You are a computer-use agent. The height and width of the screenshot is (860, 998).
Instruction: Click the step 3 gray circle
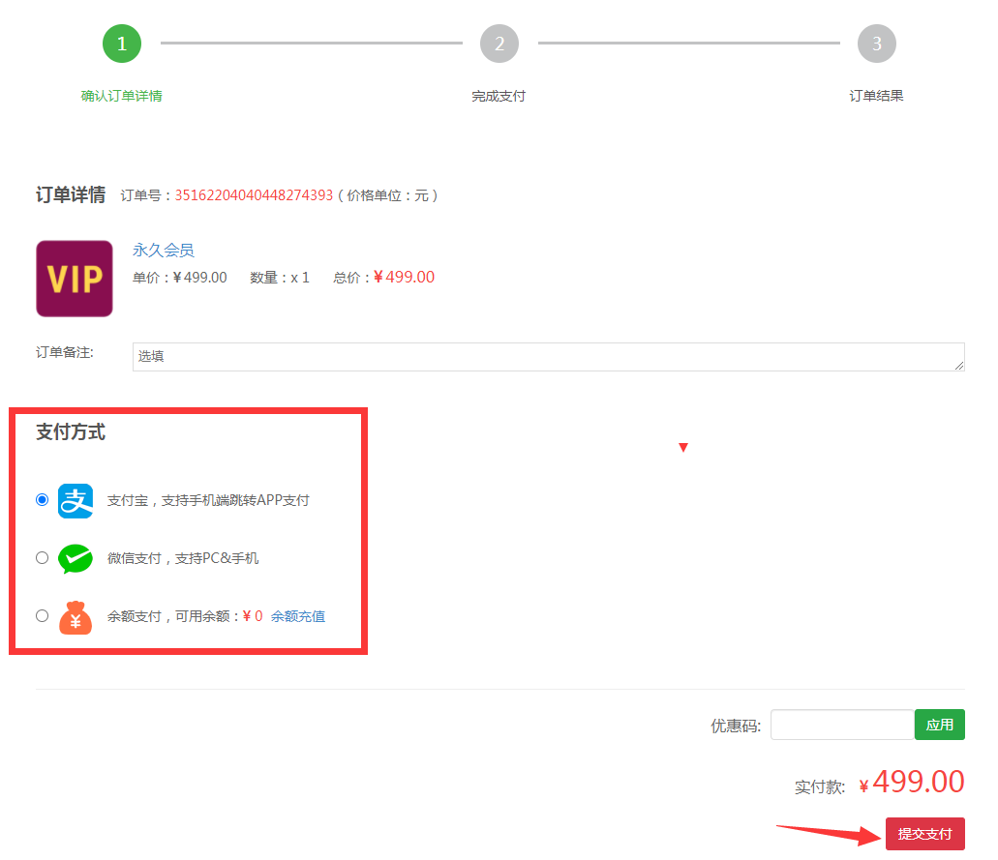coord(876,44)
